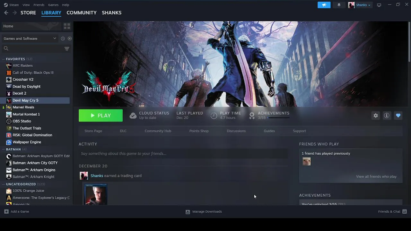This screenshot has width=411, height=231.
Task: Remove from favorites heart icon
Action: [x=398, y=116]
